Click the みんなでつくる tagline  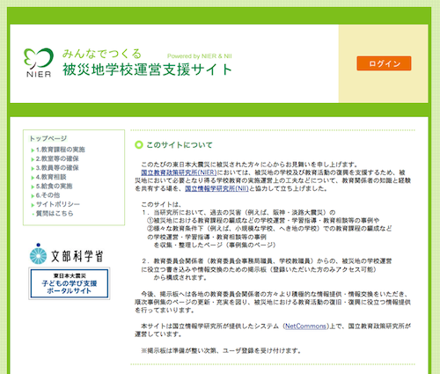point(102,54)
